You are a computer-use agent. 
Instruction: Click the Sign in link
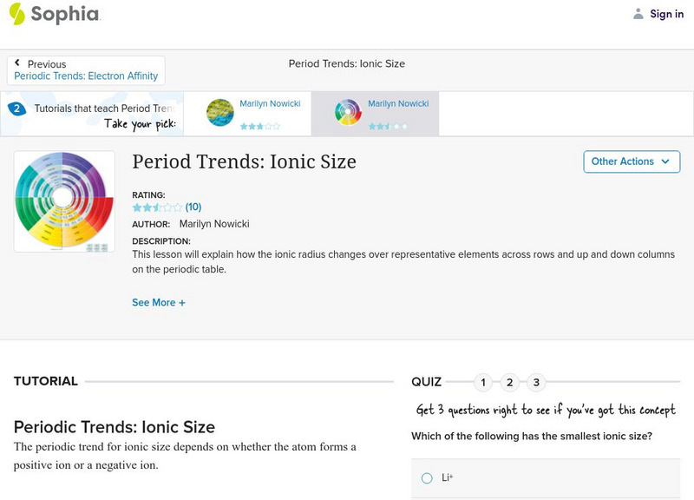666,14
